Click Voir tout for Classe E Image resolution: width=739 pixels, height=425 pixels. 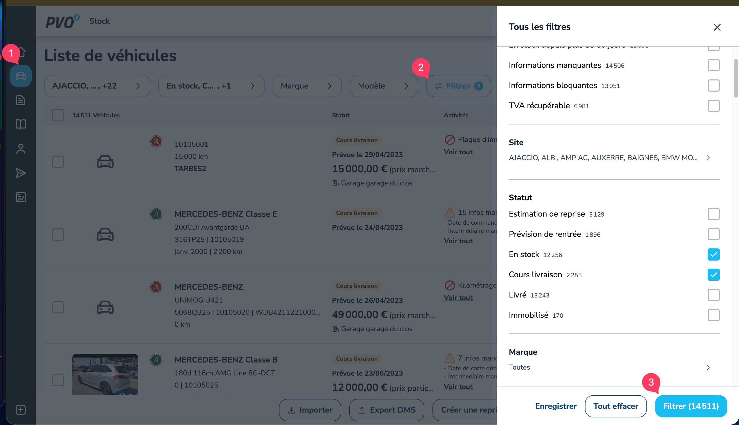(458, 241)
